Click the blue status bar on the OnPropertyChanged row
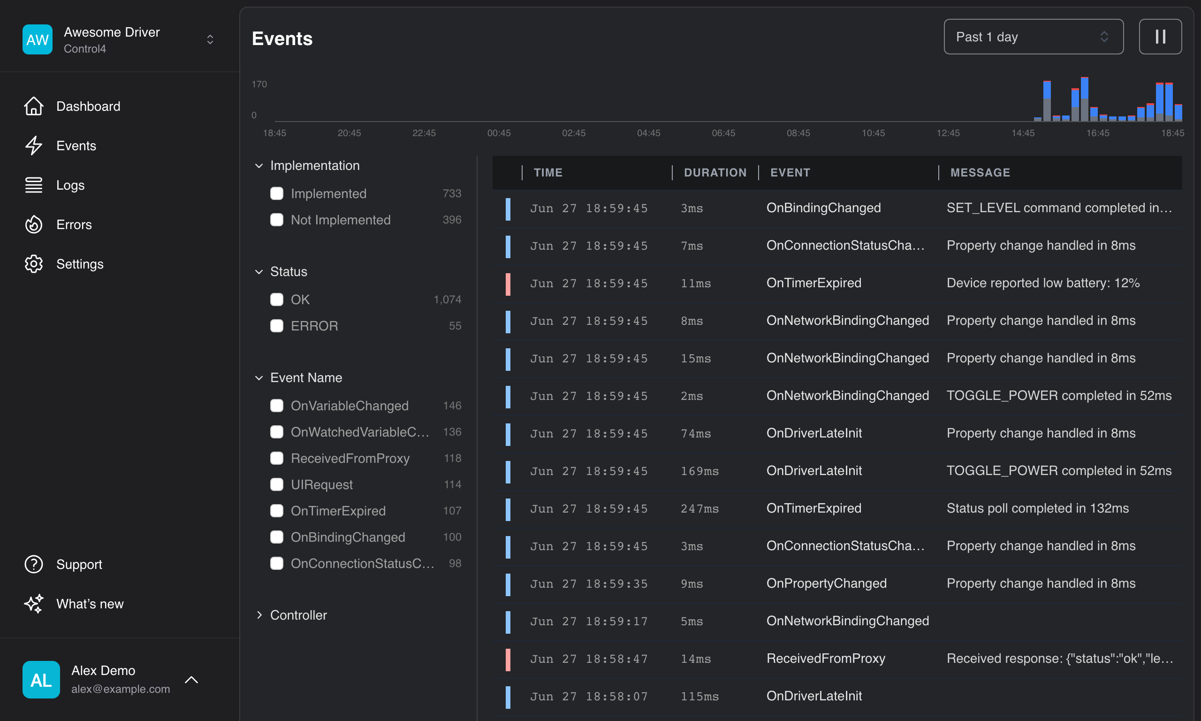Viewport: 1201px width, 721px height. click(508, 584)
